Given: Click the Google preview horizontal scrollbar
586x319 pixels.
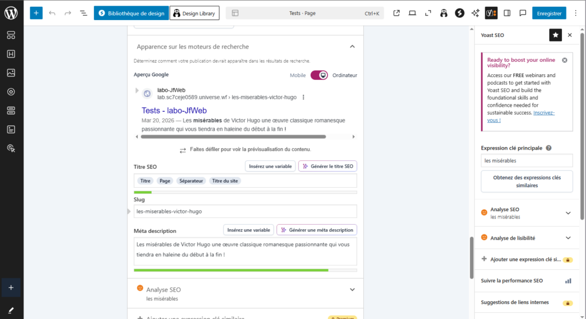Looking at the screenshot, I should coord(233,137).
